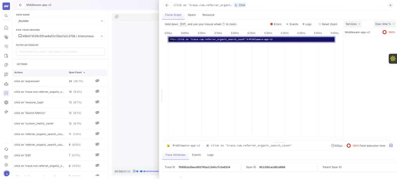Open the Middleware logo home icon
This screenshot has height=179, width=397.
[6, 6]
